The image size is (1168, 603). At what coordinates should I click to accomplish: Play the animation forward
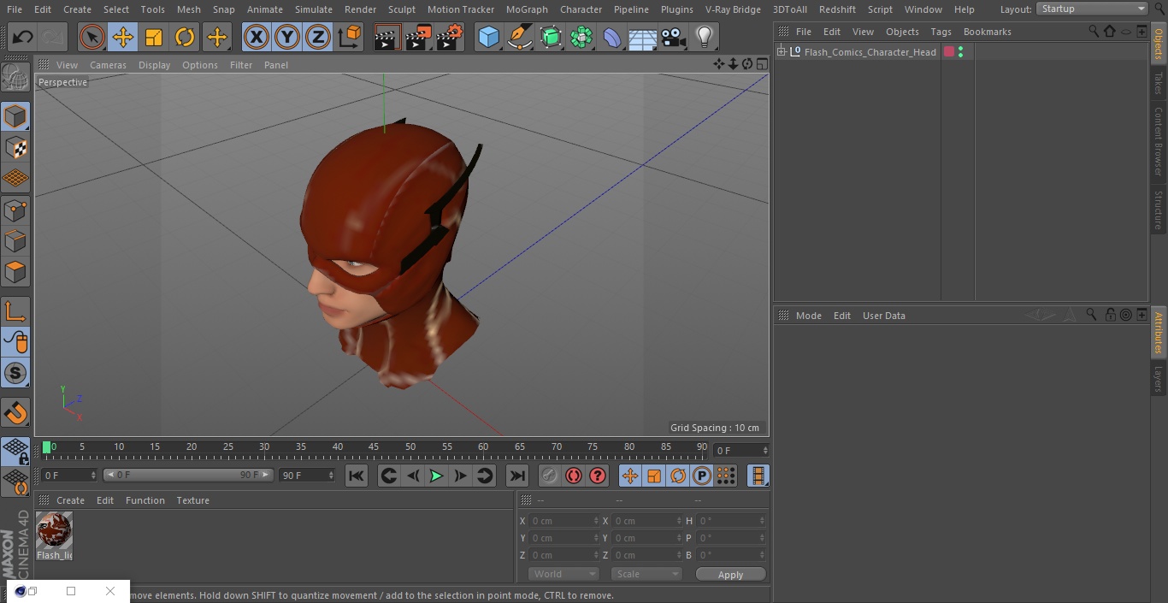(436, 476)
